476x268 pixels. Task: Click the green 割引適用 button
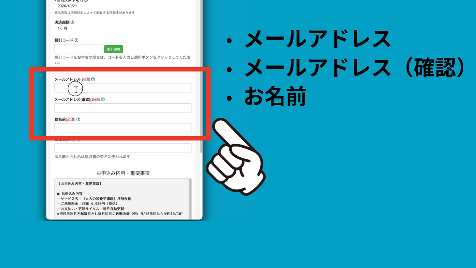(x=113, y=49)
